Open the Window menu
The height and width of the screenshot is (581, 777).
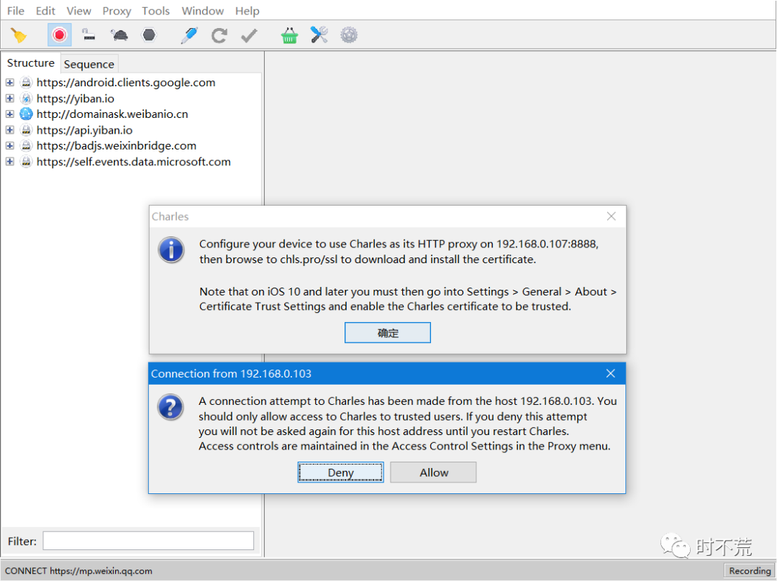(203, 10)
